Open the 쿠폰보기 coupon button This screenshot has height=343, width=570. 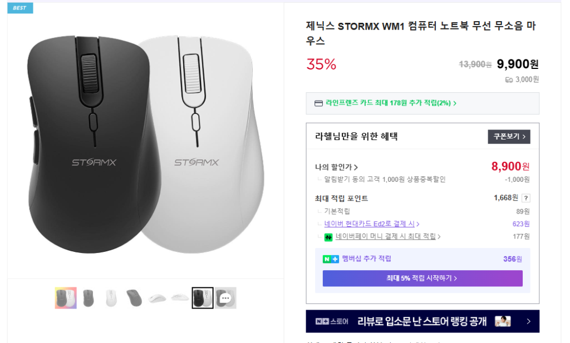pos(509,137)
